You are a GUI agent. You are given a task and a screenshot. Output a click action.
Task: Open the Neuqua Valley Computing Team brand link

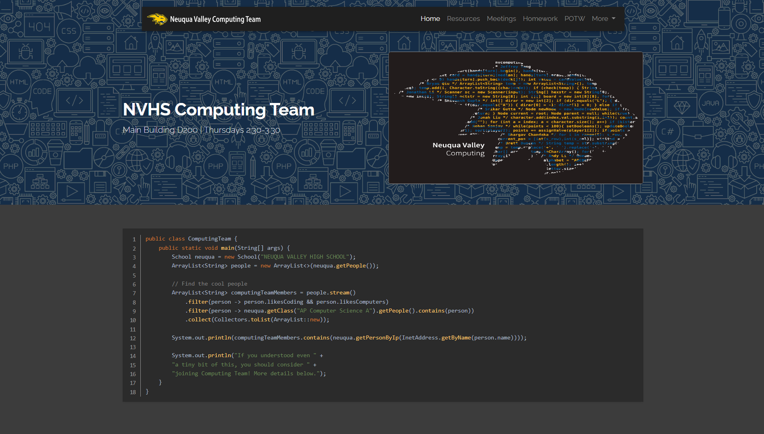pyautogui.click(x=215, y=19)
